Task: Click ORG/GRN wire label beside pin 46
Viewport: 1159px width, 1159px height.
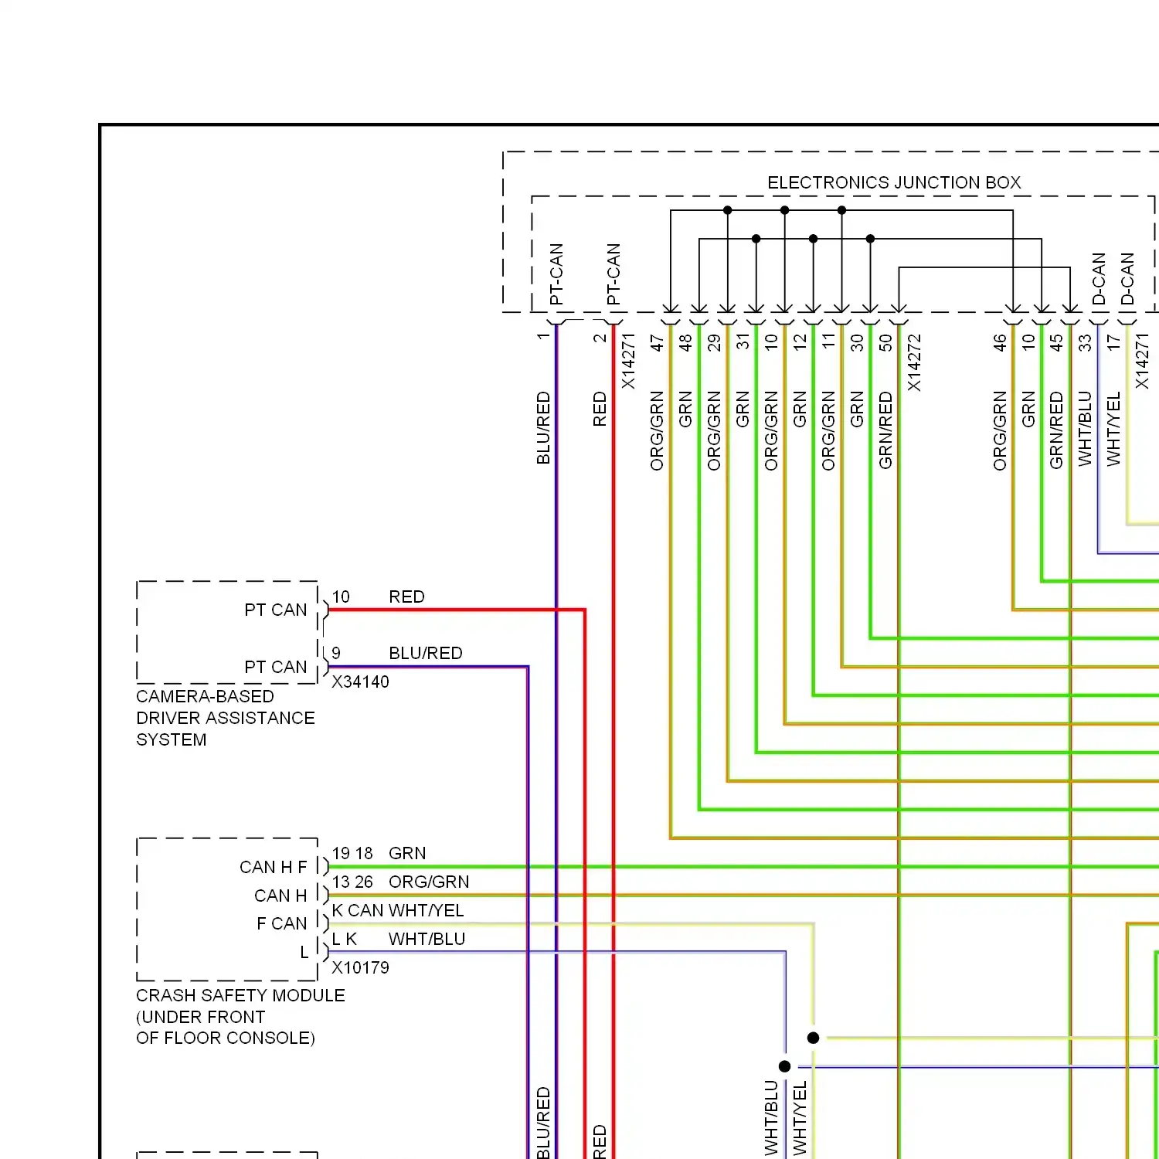Action: [1000, 431]
